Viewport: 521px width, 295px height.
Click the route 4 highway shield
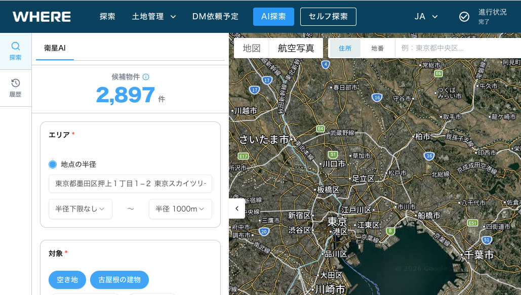(326, 64)
